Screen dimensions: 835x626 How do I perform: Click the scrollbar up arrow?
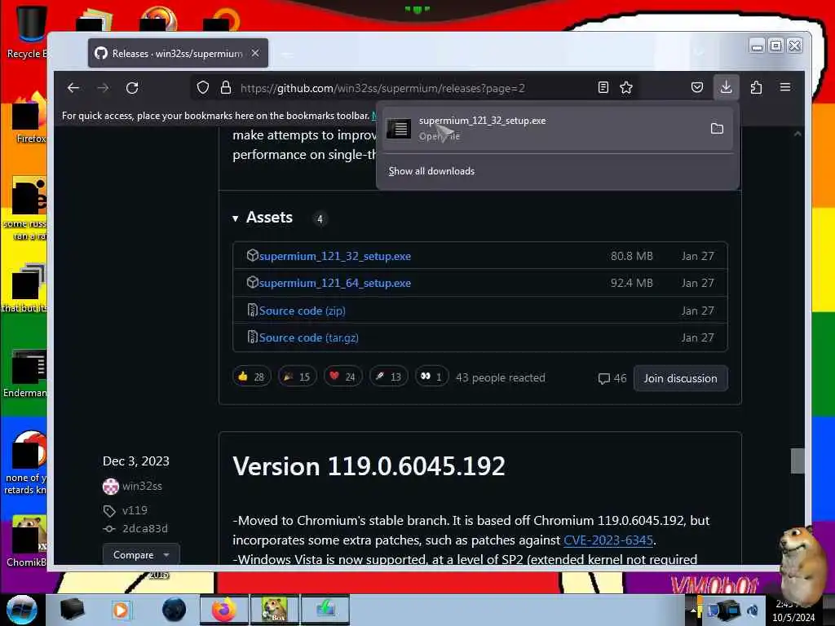coord(797,134)
